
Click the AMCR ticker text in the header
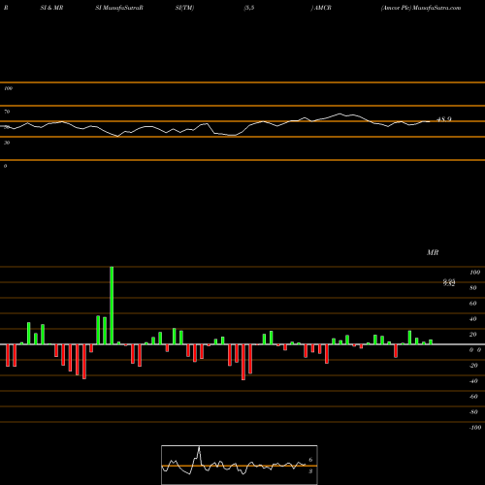pyautogui.click(x=322, y=8)
